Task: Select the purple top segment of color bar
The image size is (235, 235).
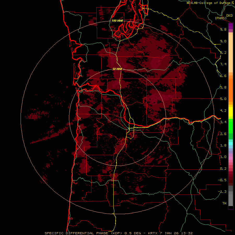Action: [231, 26]
